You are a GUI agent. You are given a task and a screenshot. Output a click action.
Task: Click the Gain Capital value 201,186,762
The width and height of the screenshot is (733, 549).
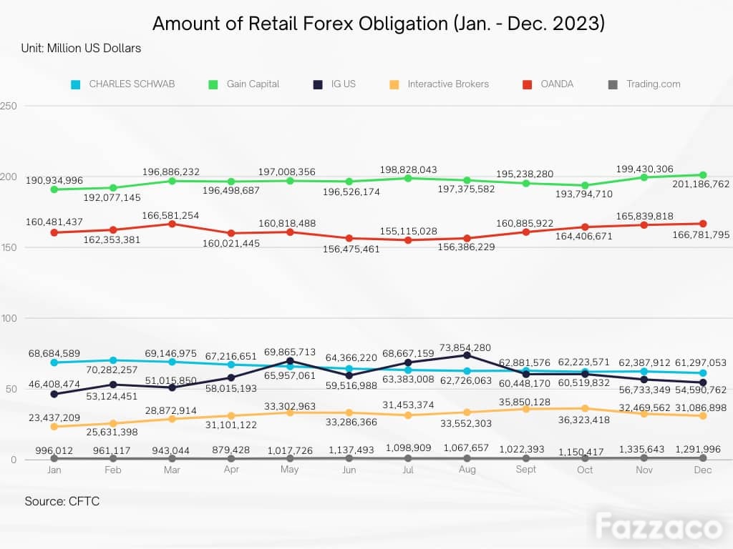[x=701, y=184]
